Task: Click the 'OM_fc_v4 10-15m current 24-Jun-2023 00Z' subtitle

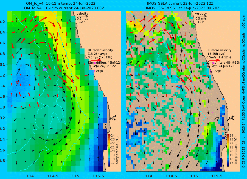Action: pos(64,8)
